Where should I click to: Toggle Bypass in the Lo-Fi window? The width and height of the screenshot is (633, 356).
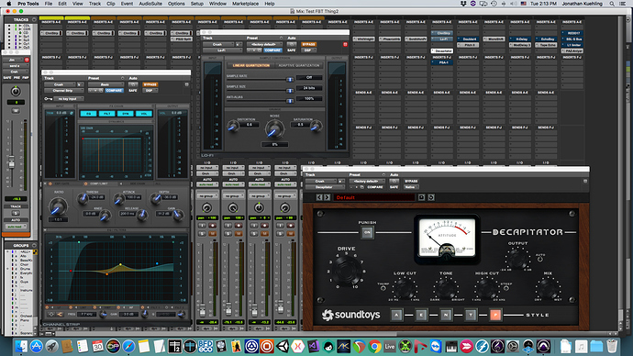pyautogui.click(x=309, y=44)
